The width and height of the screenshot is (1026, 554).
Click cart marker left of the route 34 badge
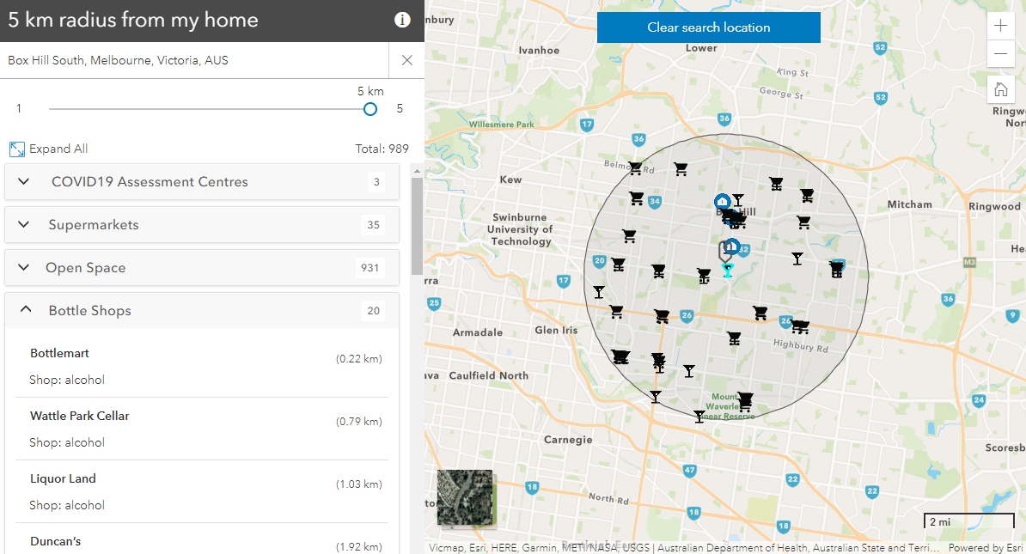[636, 198]
